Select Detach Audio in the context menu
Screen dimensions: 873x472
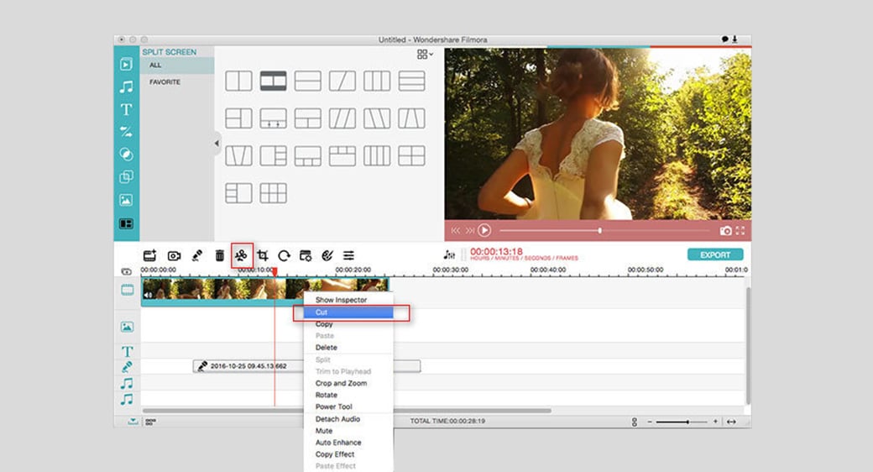coord(337,419)
